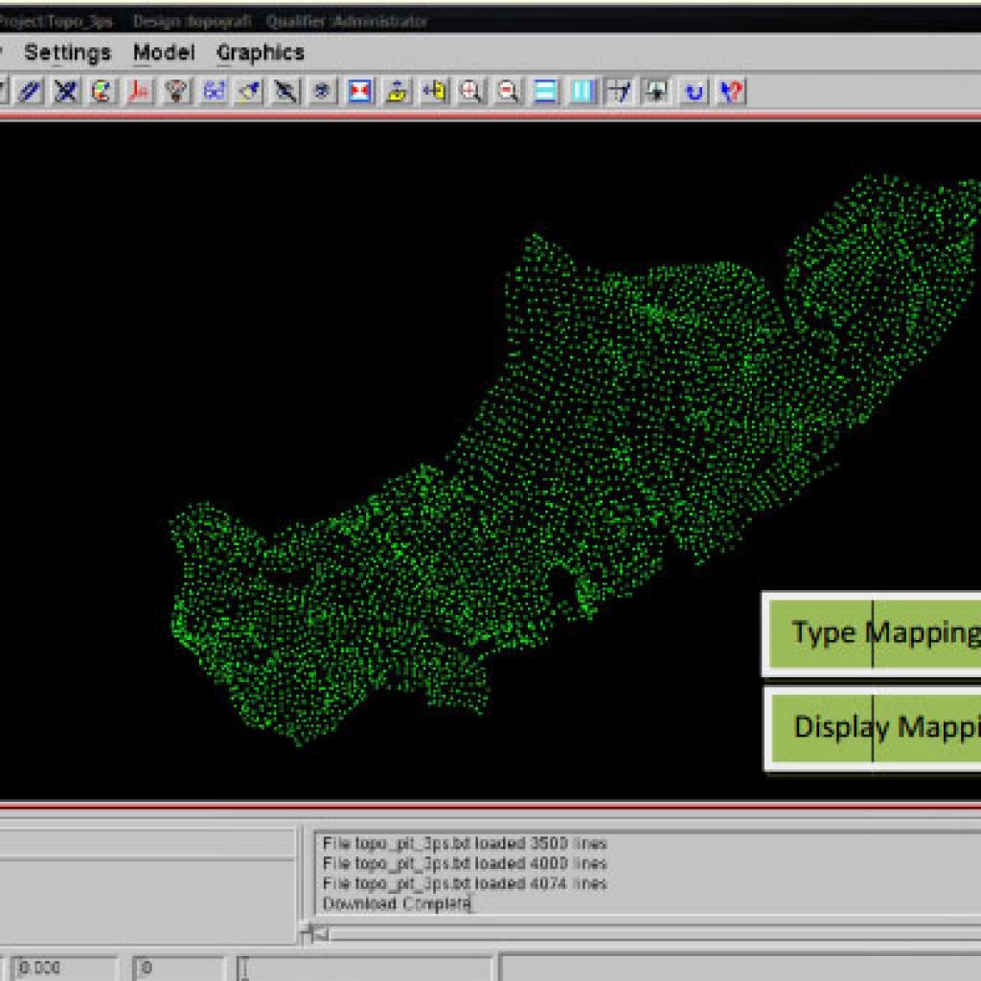Select the vertical cyan bars icon
The image size is (981, 981).
tap(582, 92)
